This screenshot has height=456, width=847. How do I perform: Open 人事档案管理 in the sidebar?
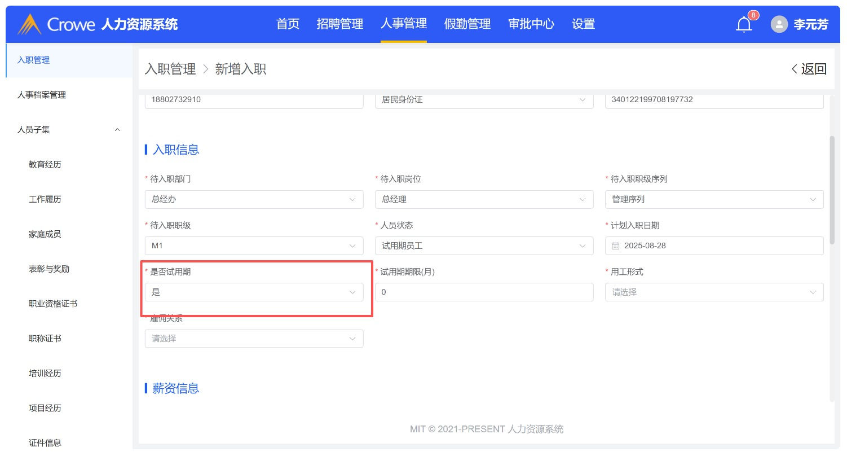click(x=42, y=95)
